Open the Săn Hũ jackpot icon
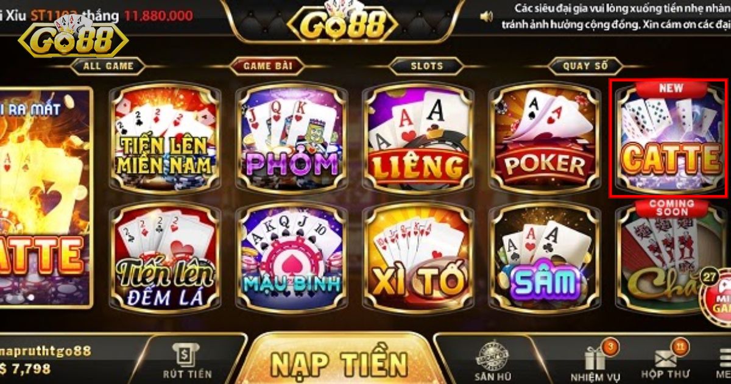This screenshot has height=384, width=731. [x=491, y=362]
